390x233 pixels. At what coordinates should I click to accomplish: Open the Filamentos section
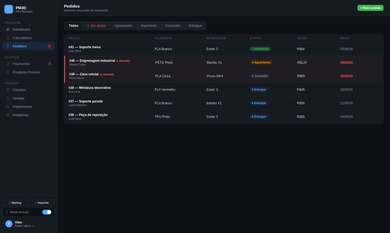coord(28,64)
